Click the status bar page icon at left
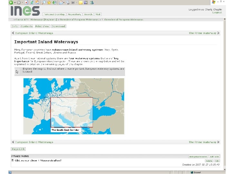This screenshot has width=232, height=174. click(x=10, y=172)
